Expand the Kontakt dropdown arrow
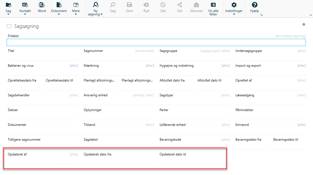 click(25, 14)
